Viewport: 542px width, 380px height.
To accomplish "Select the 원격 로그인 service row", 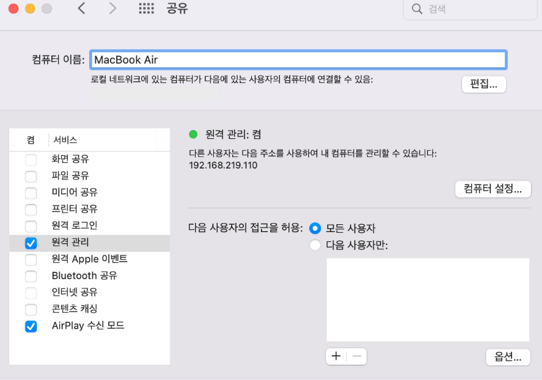I will (90, 226).
